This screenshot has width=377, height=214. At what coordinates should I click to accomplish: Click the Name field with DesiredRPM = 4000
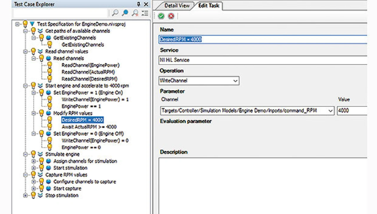point(262,39)
